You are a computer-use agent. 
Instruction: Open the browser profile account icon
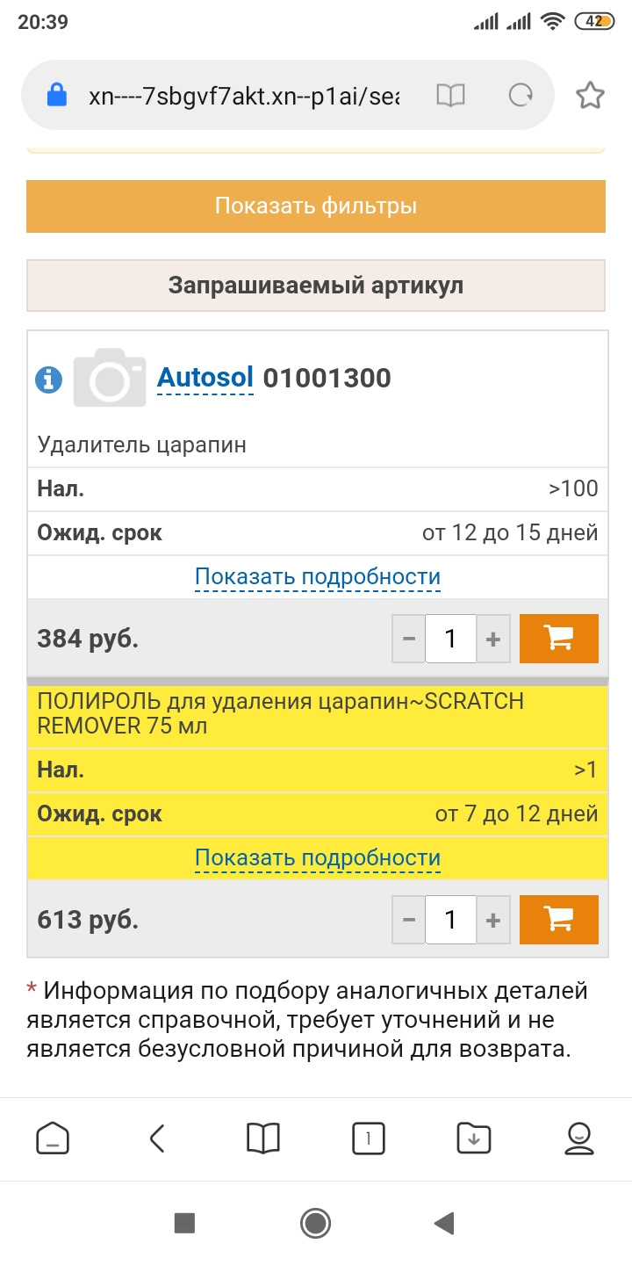pos(578,1139)
